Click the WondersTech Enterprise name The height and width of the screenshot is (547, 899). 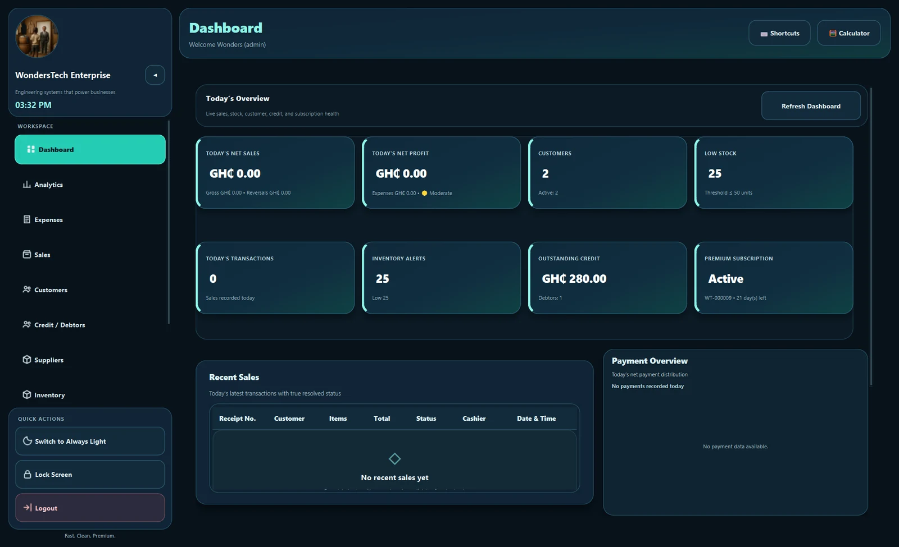click(x=63, y=75)
